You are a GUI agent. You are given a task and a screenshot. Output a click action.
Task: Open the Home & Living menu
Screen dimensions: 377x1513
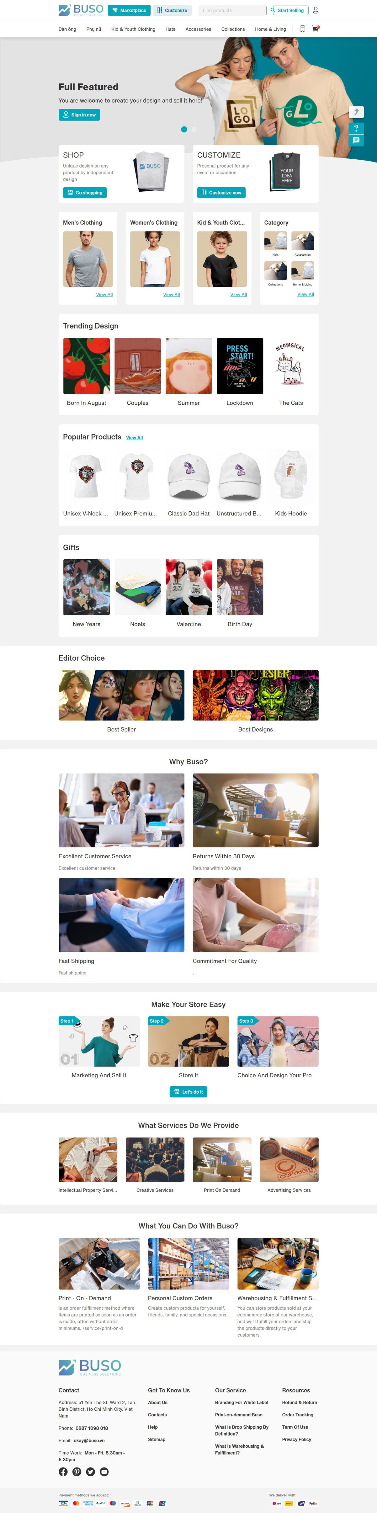click(270, 29)
